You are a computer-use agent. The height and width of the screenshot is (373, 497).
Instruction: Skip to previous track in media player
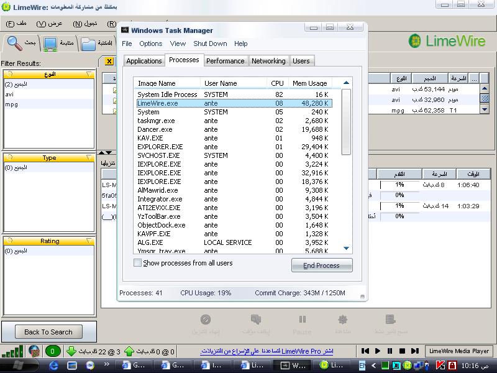click(x=365, y=351)
